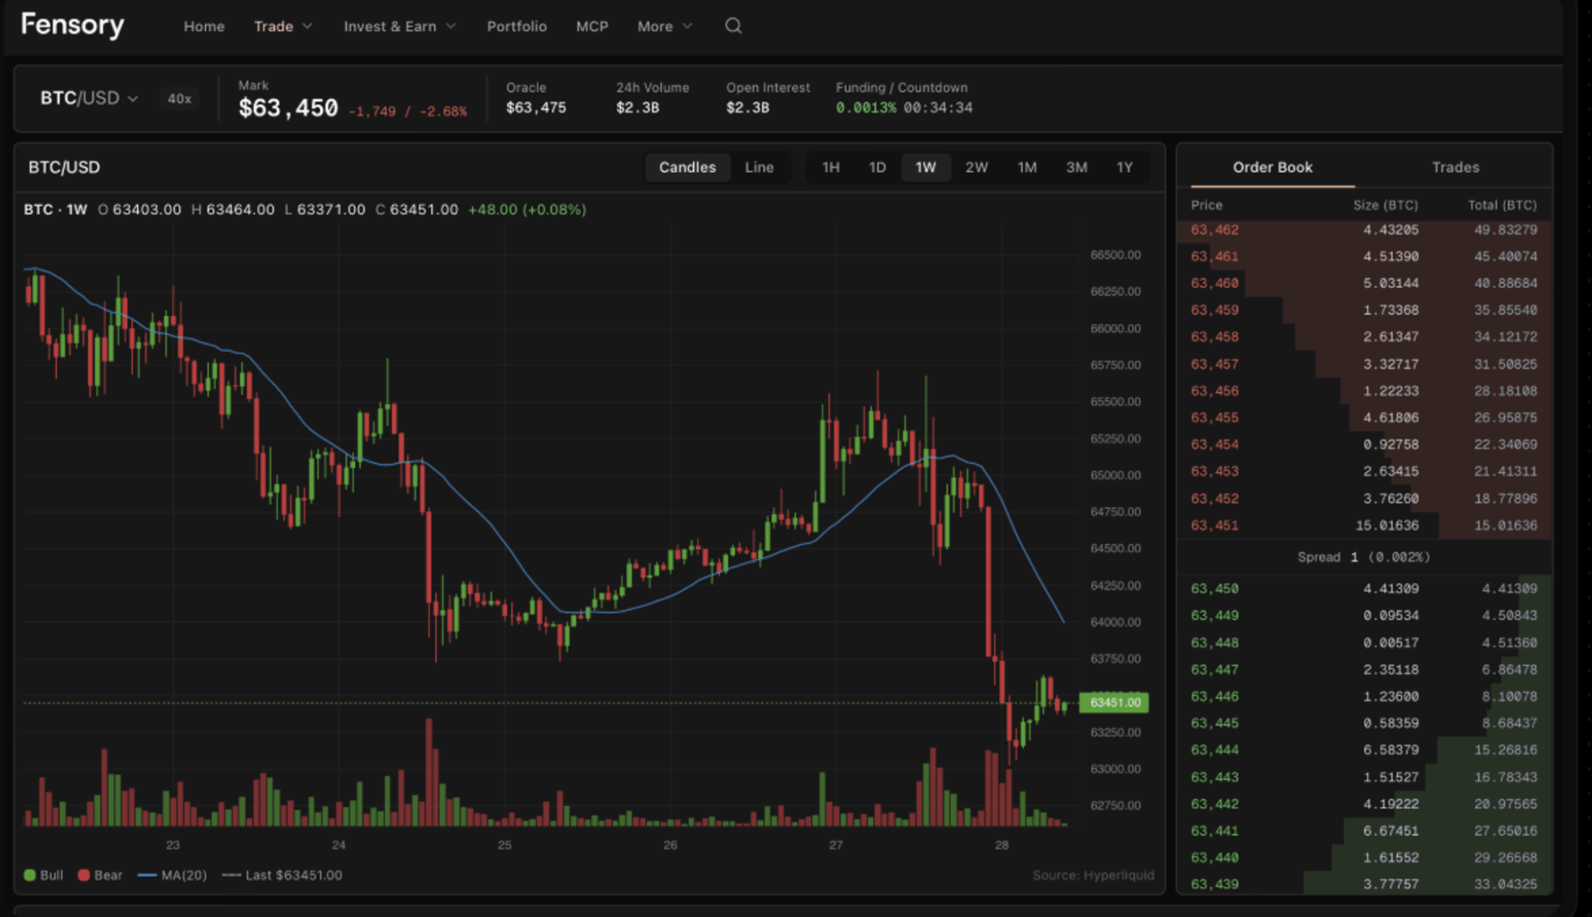Click the Oracle price $63,475

coord(536,108)
